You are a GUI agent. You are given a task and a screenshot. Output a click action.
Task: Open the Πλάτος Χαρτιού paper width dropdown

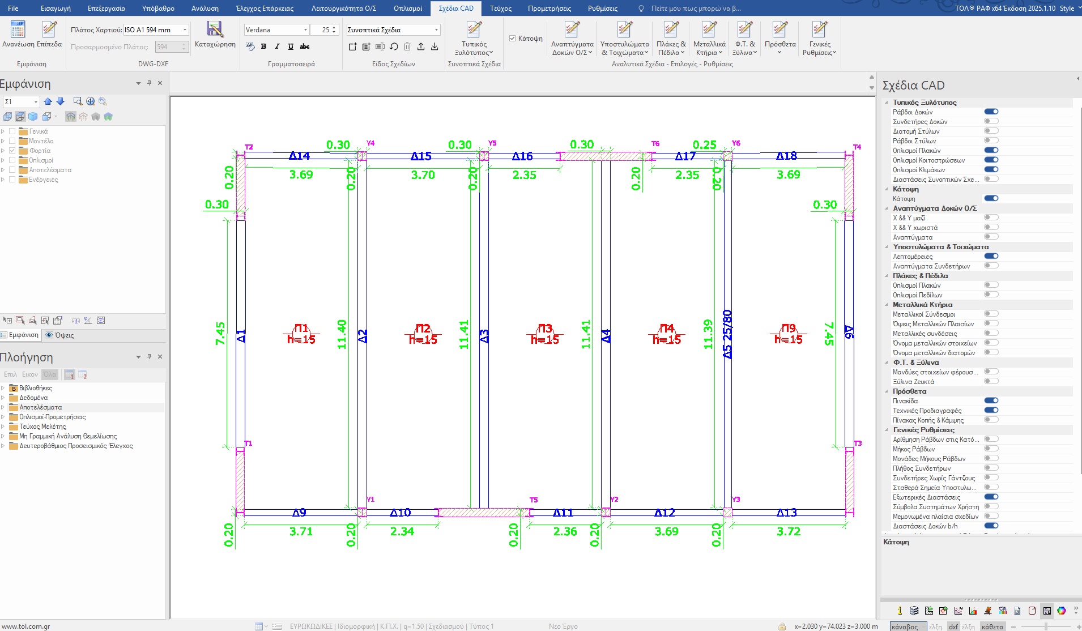pos(185,30)
